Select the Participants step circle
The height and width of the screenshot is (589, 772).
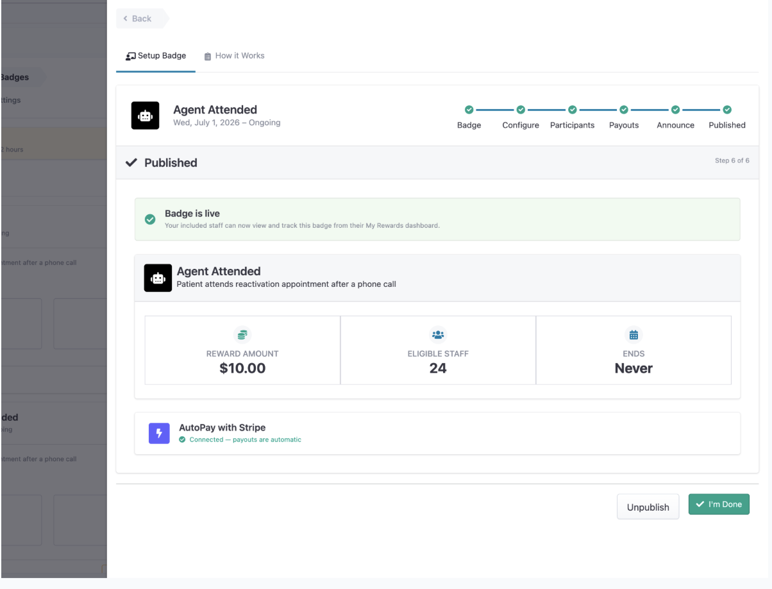(x=573, y=110)
